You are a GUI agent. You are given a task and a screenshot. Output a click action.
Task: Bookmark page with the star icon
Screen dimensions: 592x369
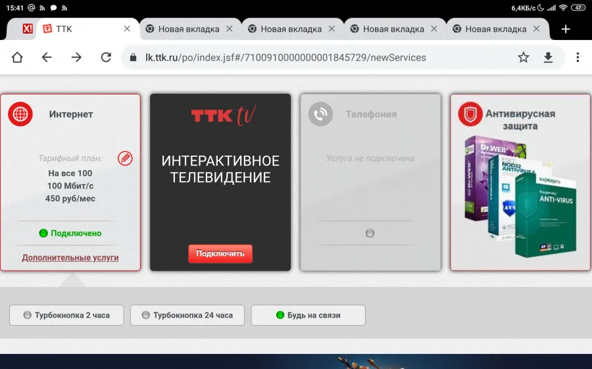point(524,57)
